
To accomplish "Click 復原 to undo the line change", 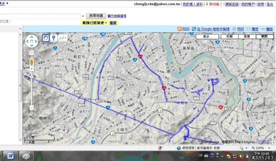I will click(x=113, y=23).
